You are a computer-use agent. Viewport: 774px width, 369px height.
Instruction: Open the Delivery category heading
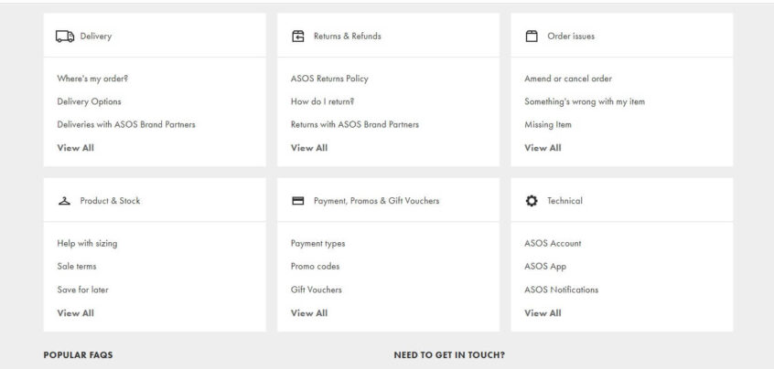96,36
